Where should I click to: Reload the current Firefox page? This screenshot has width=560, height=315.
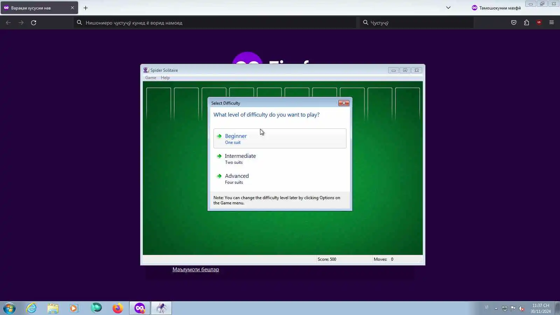pyautogui.click(x=34, y=23)
